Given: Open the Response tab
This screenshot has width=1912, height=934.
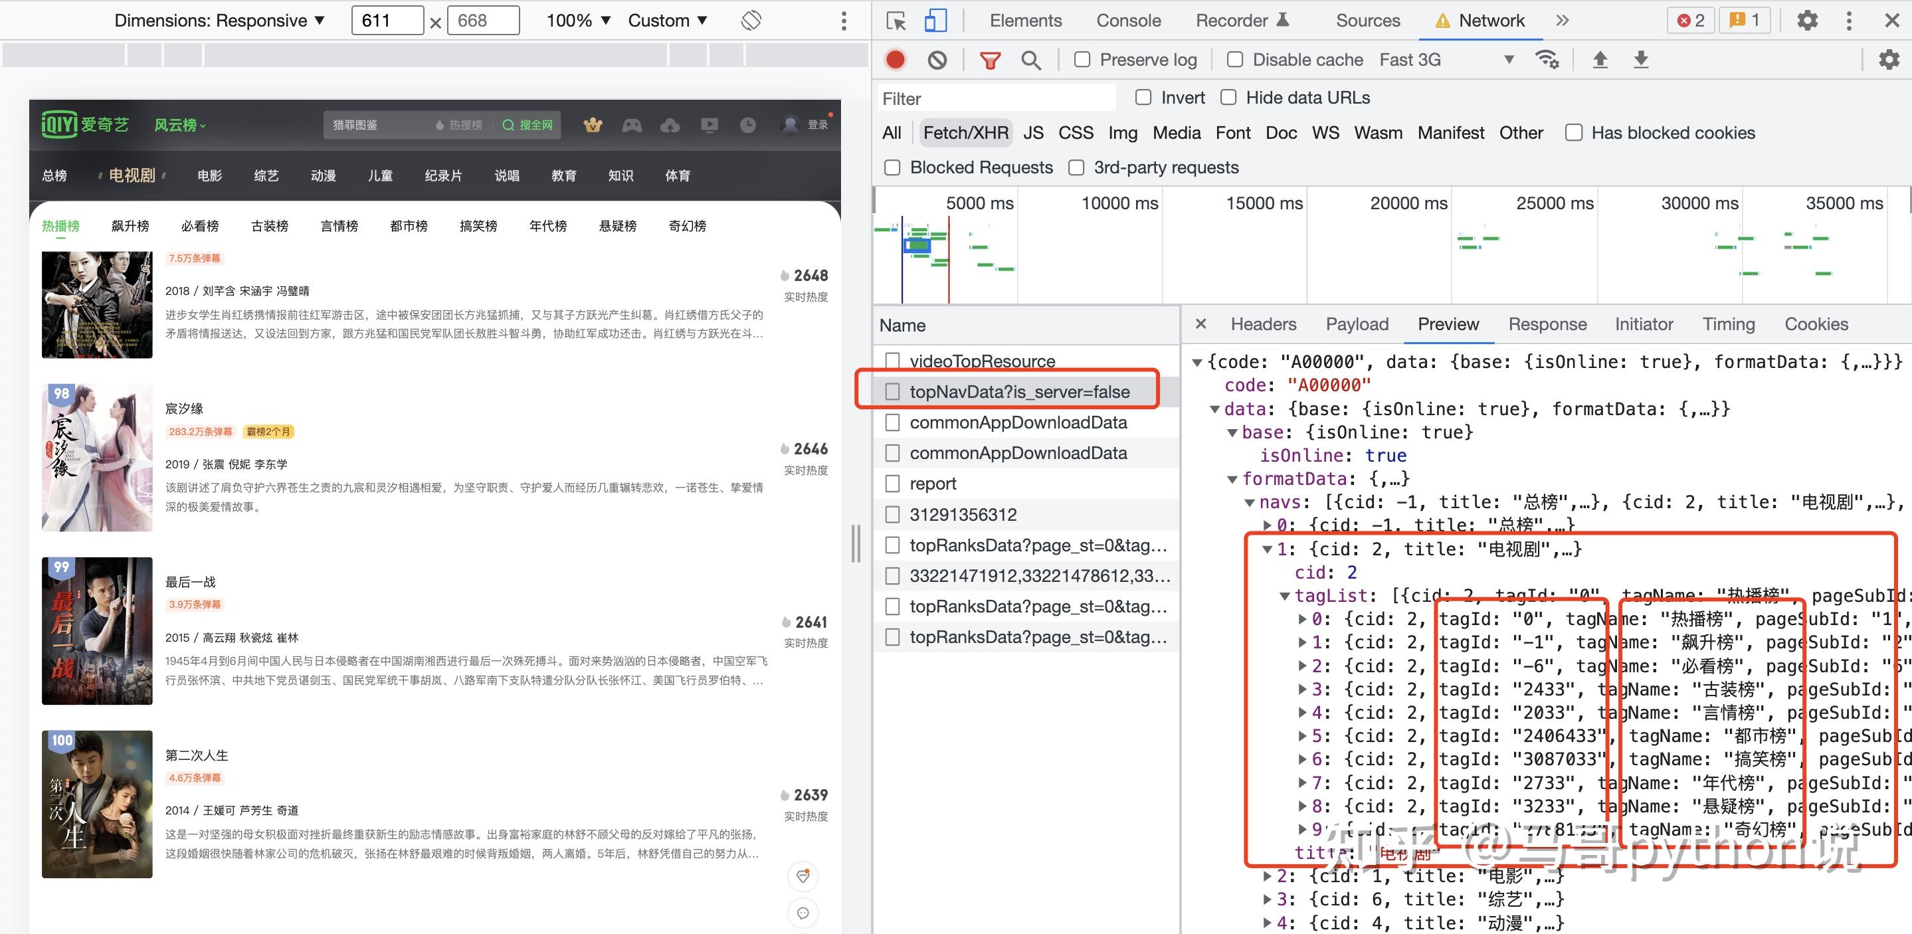Looking at the screenshot, I should pyautogui.click(x=1547, y=324).
